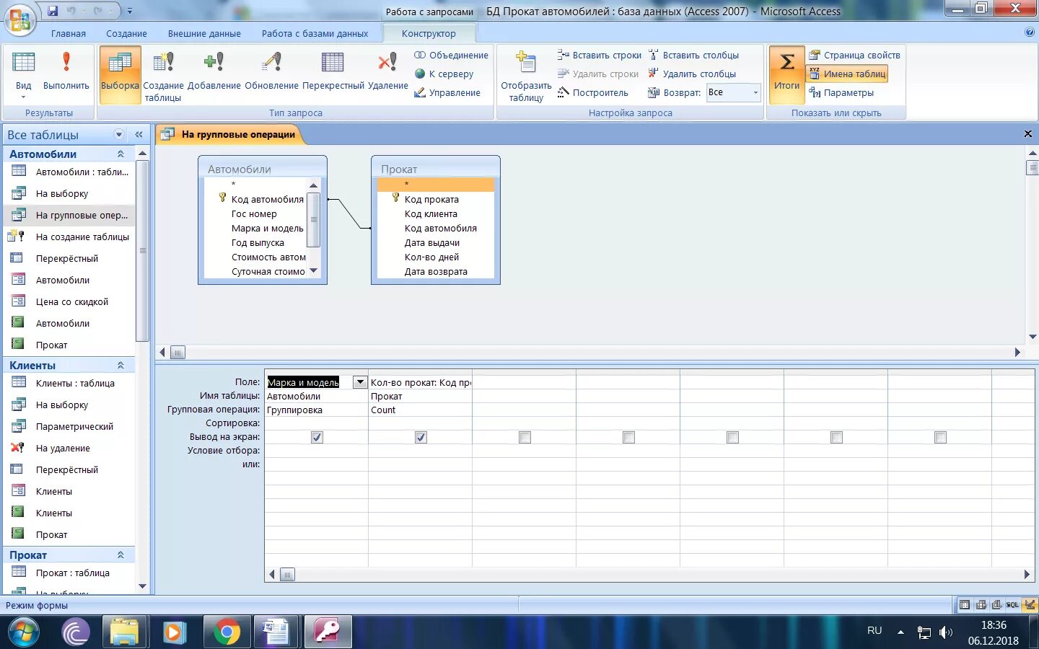The image size is (1039, 649).
Task: Save via Quick Access floppy icon
Action: pos(53,11)
